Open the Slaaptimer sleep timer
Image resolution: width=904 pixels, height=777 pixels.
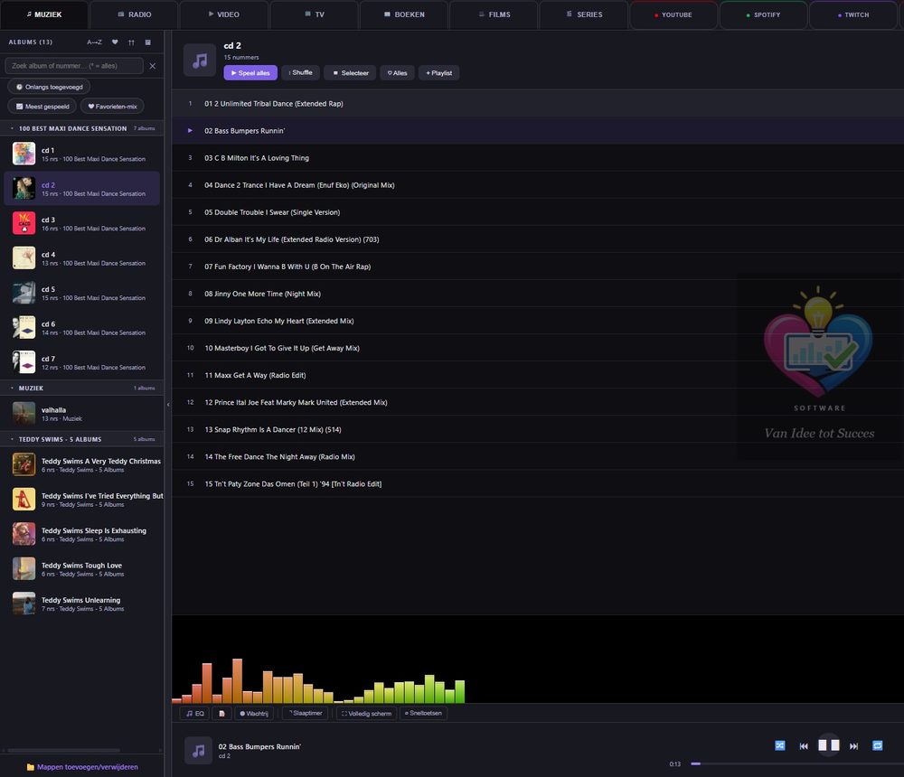pos(306,714)
